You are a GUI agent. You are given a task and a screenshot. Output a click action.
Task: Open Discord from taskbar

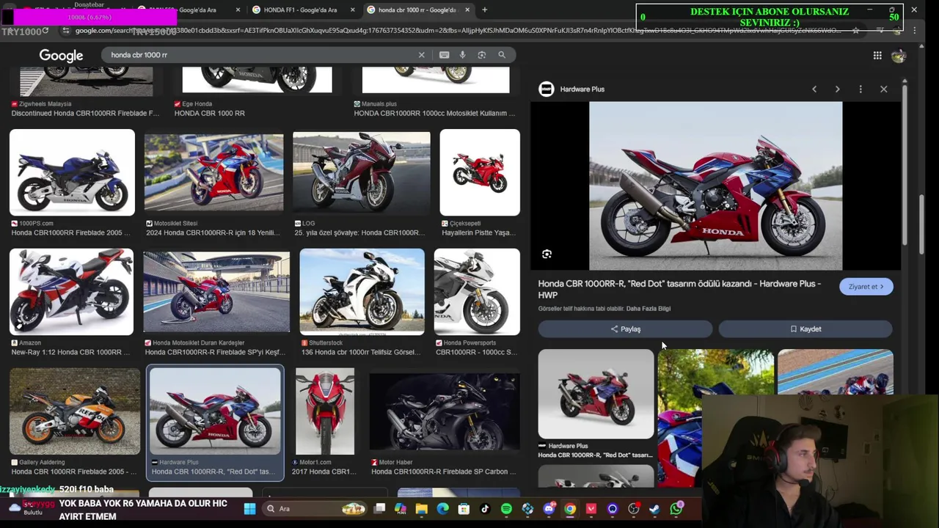coord(549,509)
